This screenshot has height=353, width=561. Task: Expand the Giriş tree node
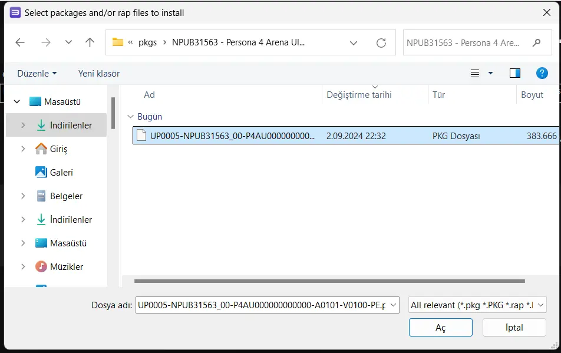[x=23, y=149]
